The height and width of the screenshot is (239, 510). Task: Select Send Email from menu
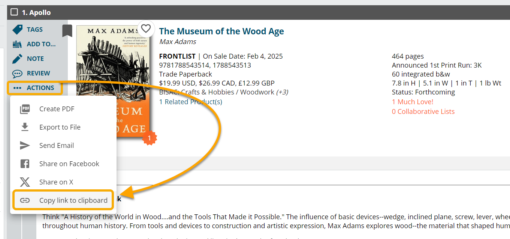(57, 145)
